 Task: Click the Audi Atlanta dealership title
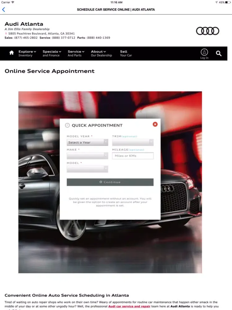[x=24, y=24]
